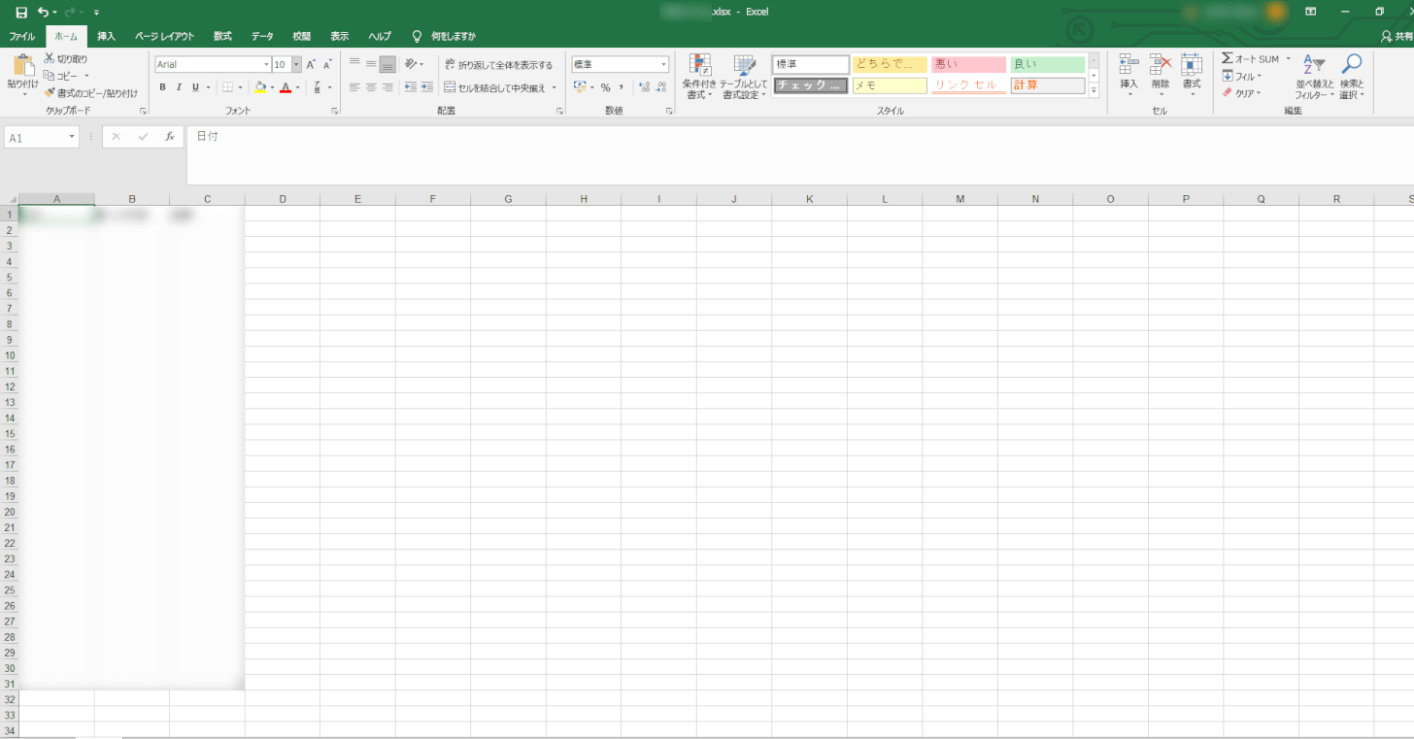Switch to the 挿入 ribbon tab
The image size is (1414, 739).
coord(106,36)
